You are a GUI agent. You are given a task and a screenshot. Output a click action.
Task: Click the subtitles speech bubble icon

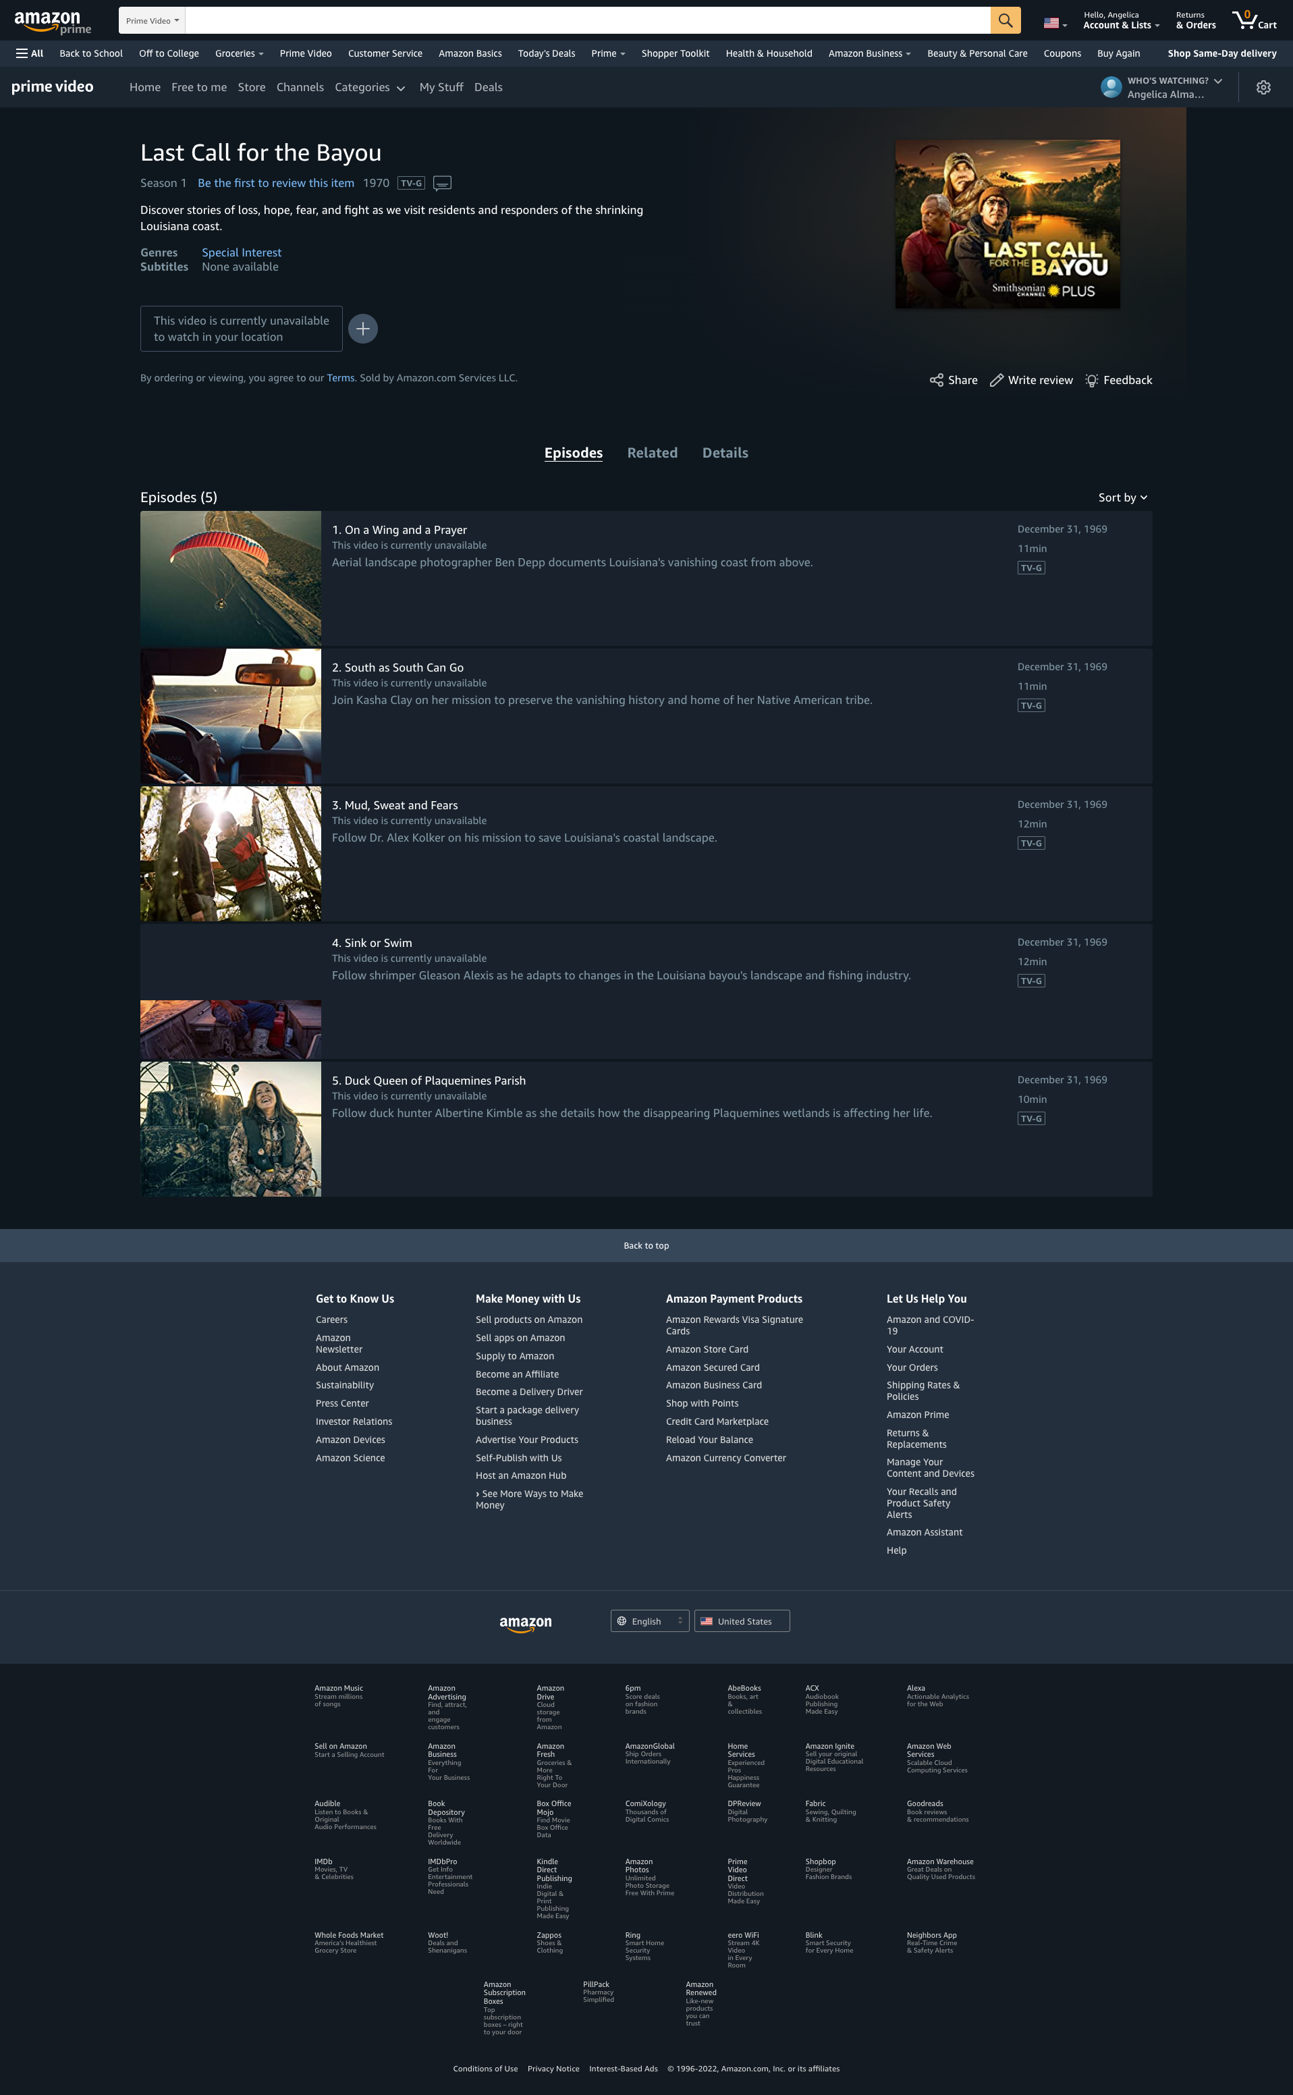click(442, 183)
